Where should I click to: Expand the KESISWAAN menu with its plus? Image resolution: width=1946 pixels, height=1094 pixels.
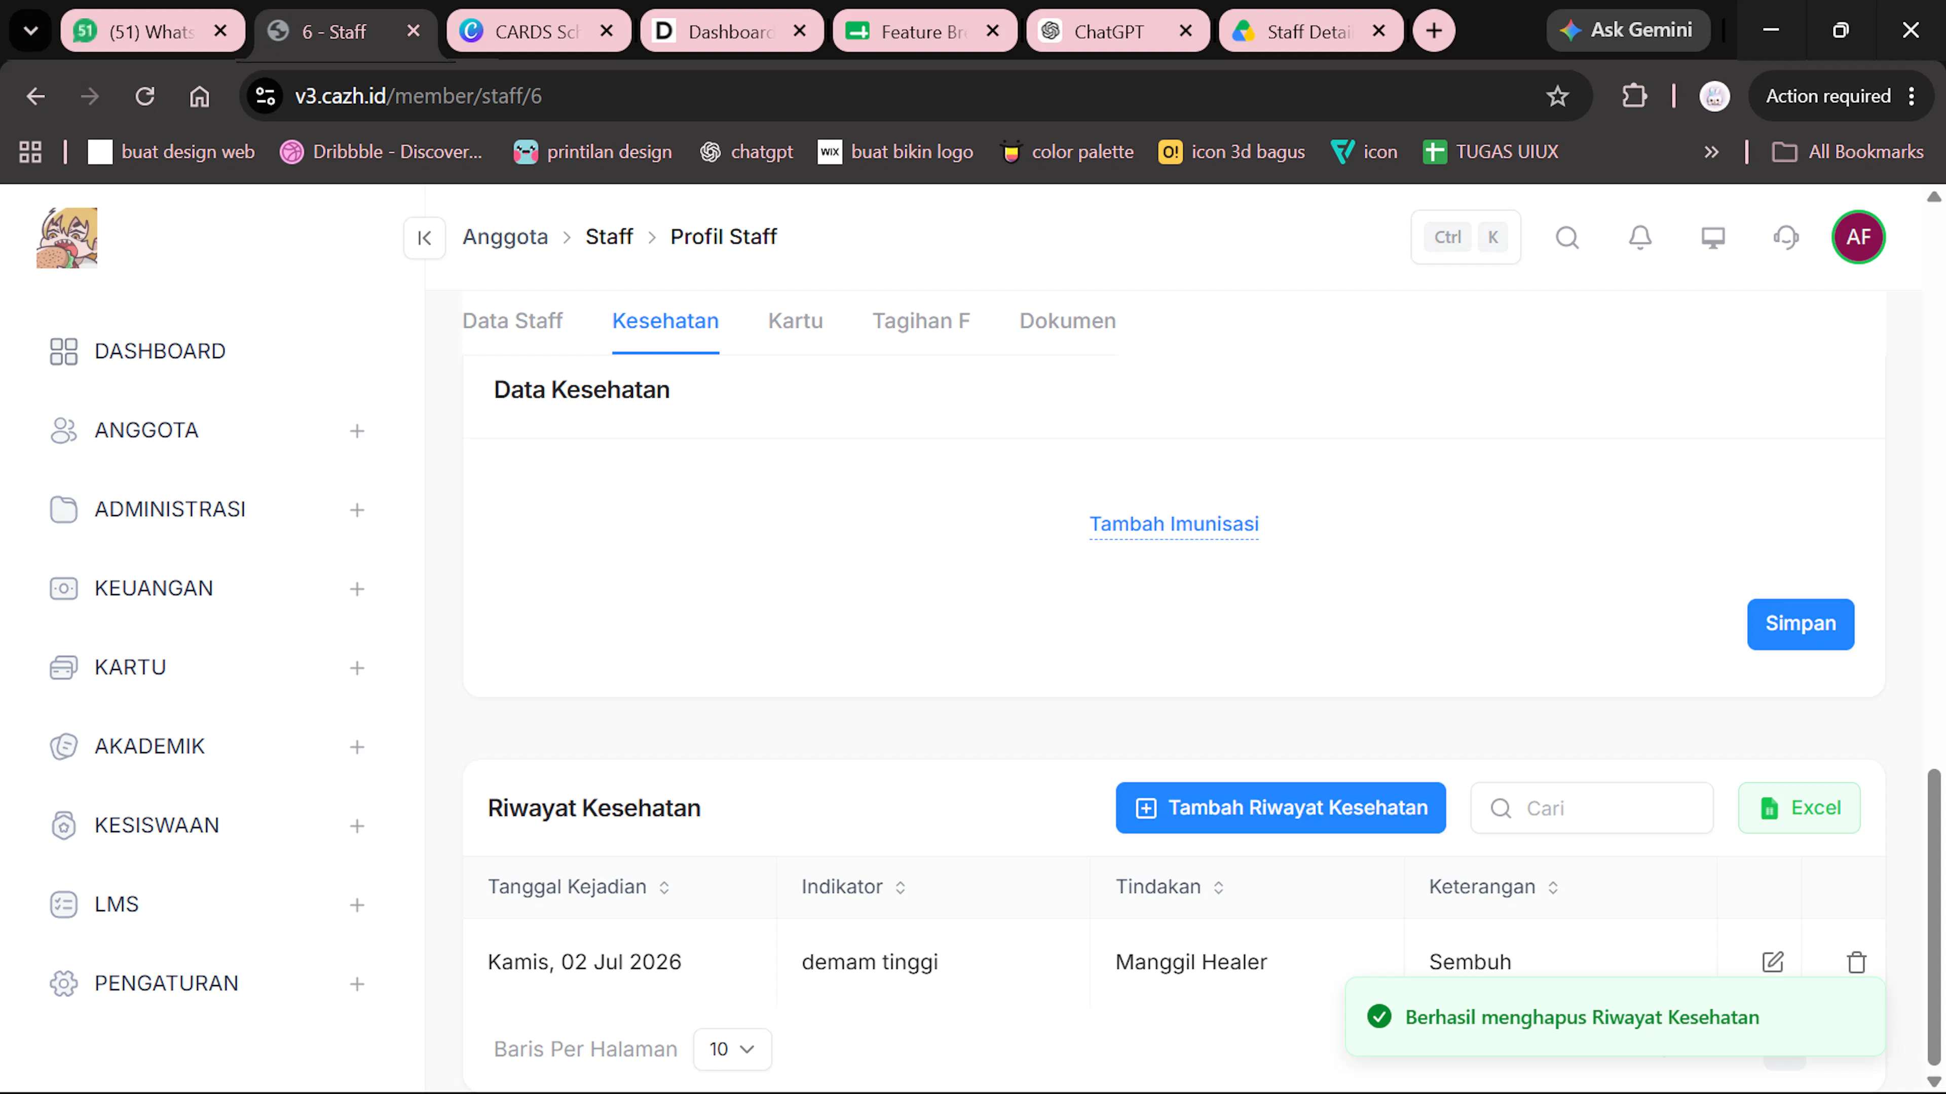pos(357,826)
